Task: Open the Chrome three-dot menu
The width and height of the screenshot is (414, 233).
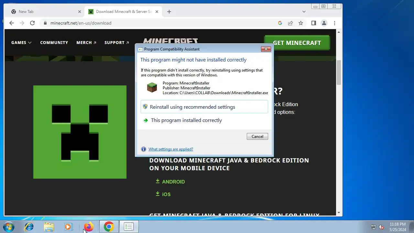Action: coord(334,23)
